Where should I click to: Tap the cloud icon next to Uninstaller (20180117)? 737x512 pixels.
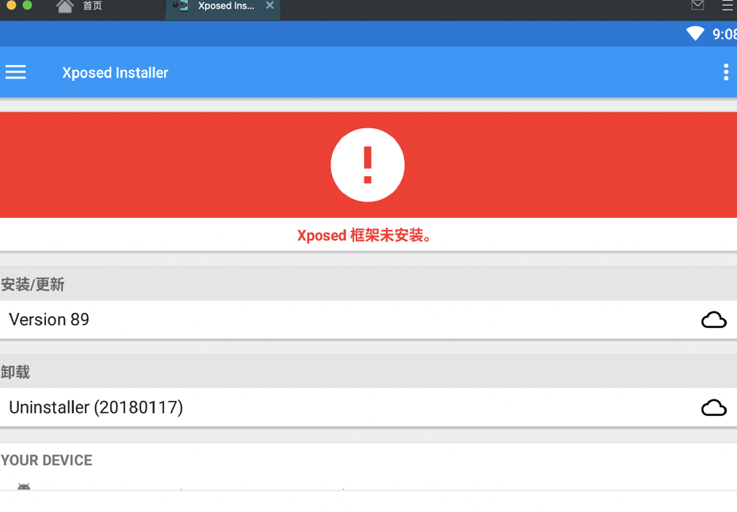[713, 407]
